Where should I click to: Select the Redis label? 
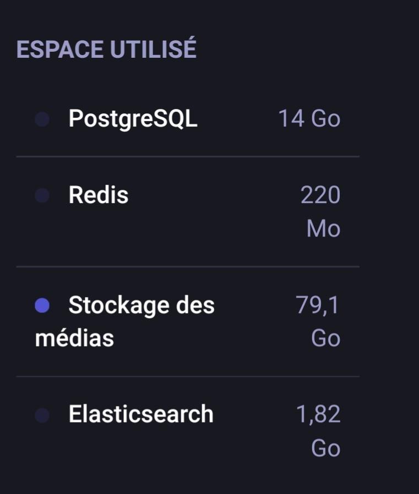point(99,195)
